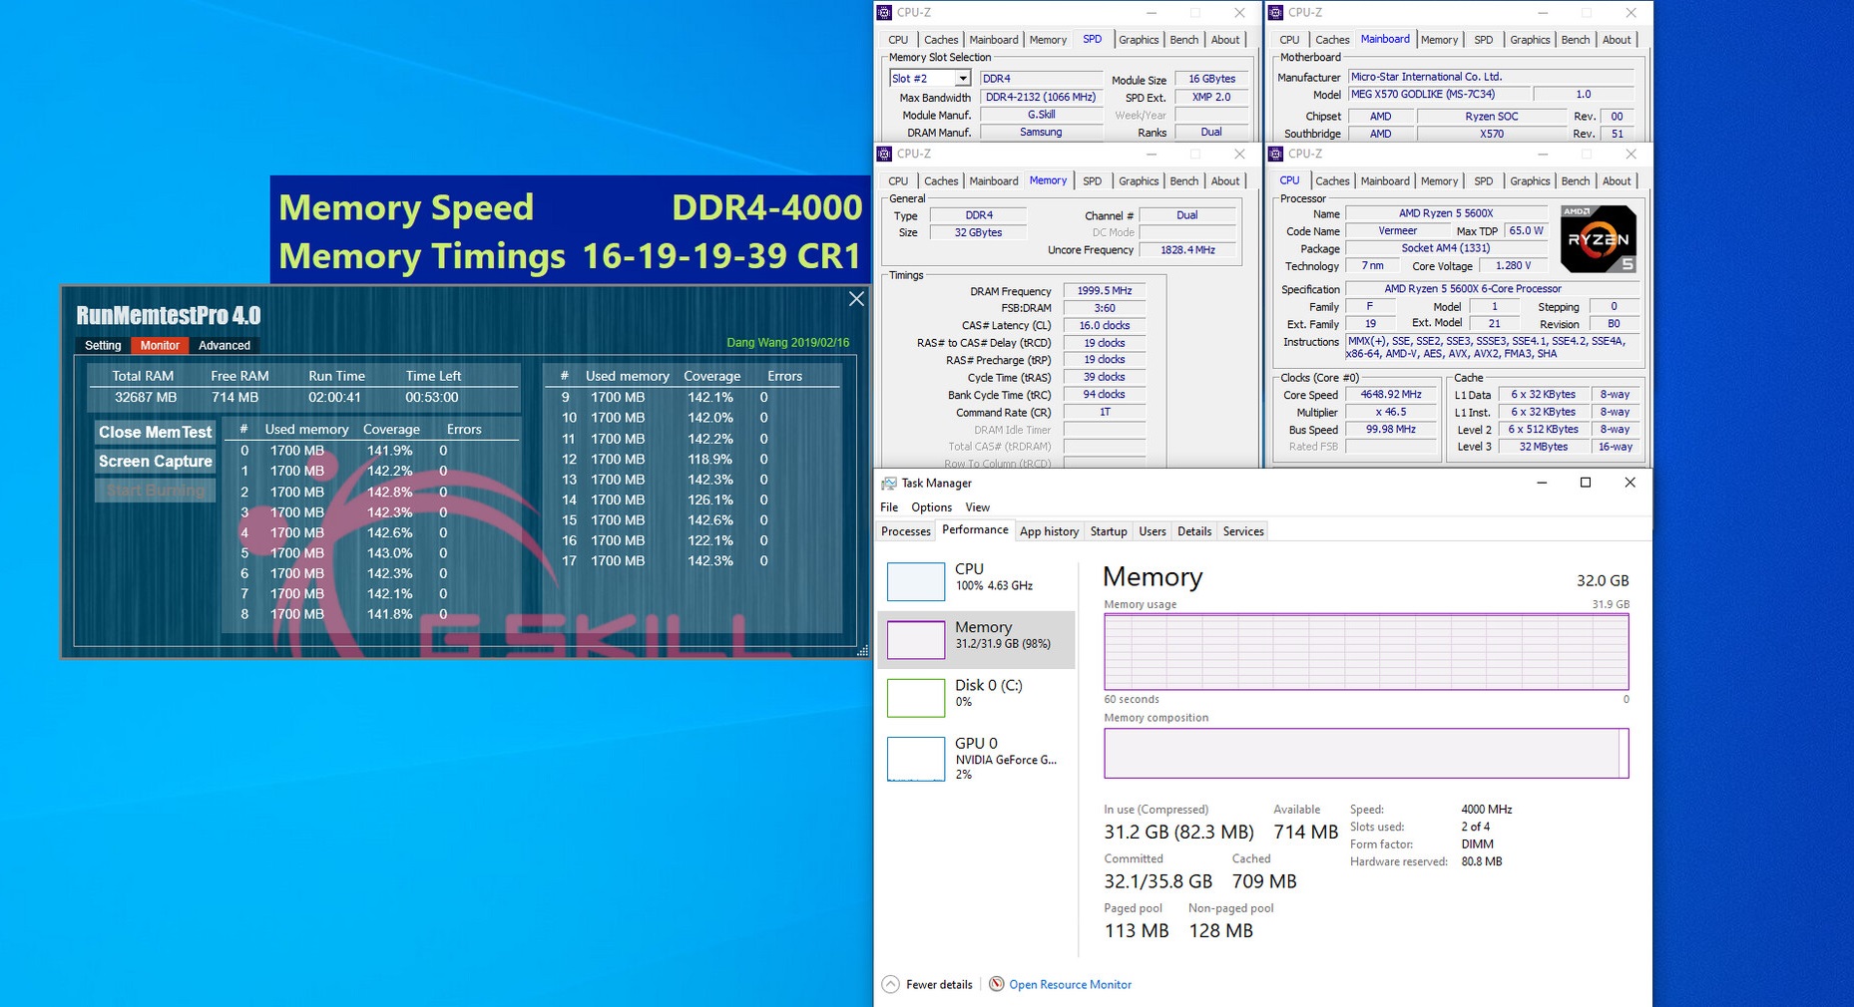Open Caches tab in SPD CPU-Z window
This screenshot has height=1007, width=1854.
[941, 40]
